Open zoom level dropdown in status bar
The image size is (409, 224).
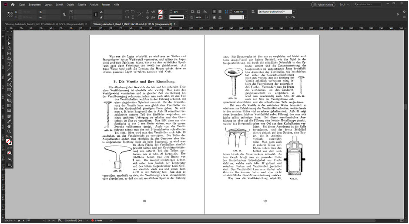point(14,221)
